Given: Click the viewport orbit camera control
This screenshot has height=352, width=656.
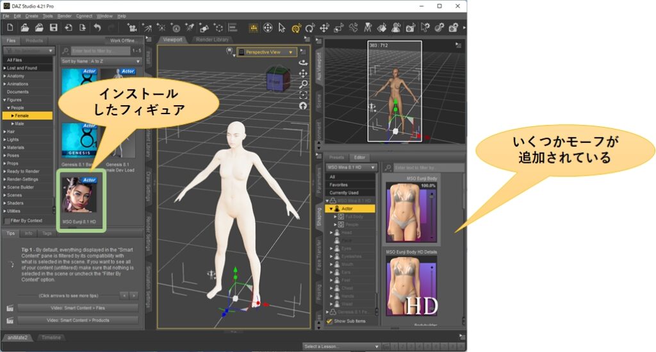Looking at the screenshot, I should 303,63.
